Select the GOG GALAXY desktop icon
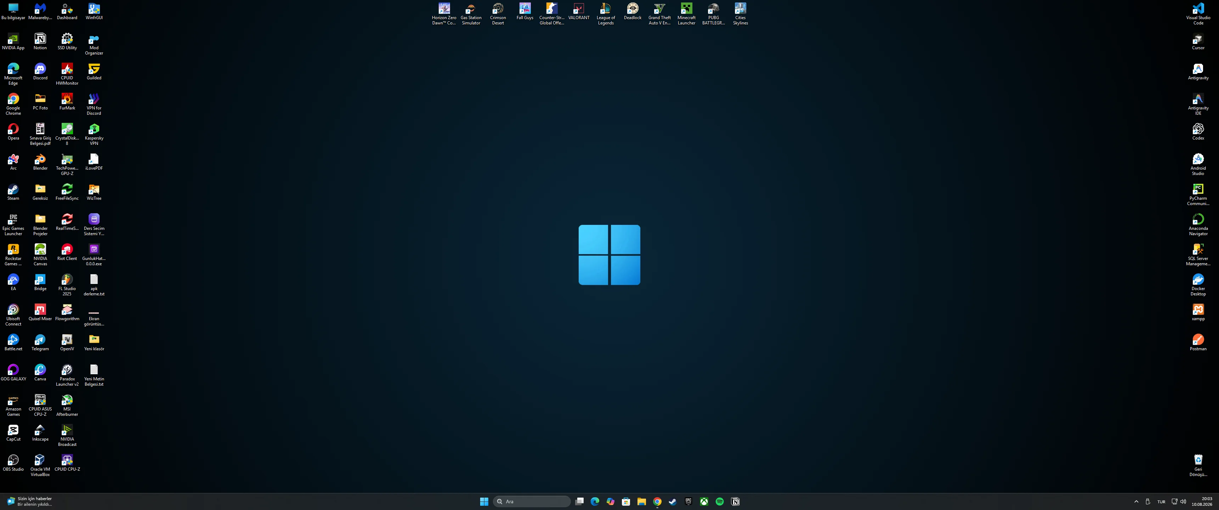Viewport: 1219px width, 510px height. 13,372
